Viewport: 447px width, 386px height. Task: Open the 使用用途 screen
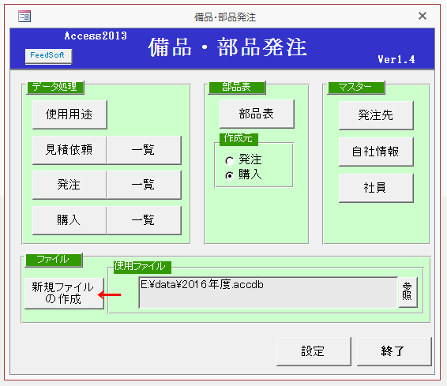click(69, 114)
